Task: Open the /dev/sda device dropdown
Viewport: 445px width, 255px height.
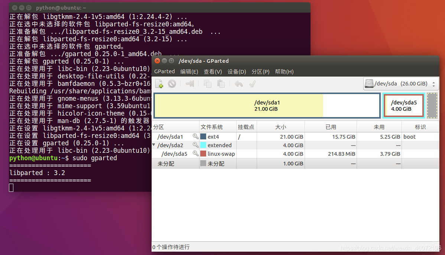Action: [400, 84]
